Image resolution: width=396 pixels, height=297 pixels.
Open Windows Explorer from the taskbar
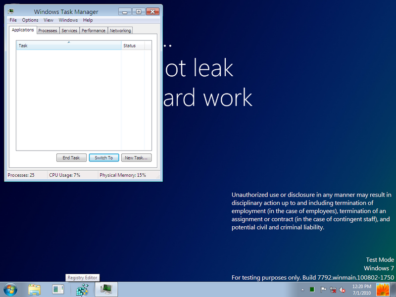point(34,290)
